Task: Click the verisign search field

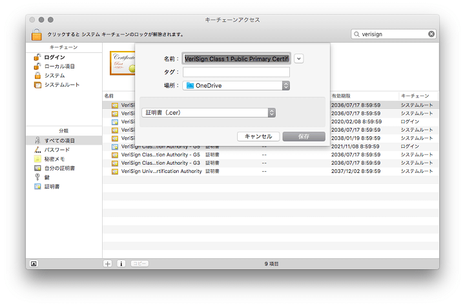Action: pos(393,34)
